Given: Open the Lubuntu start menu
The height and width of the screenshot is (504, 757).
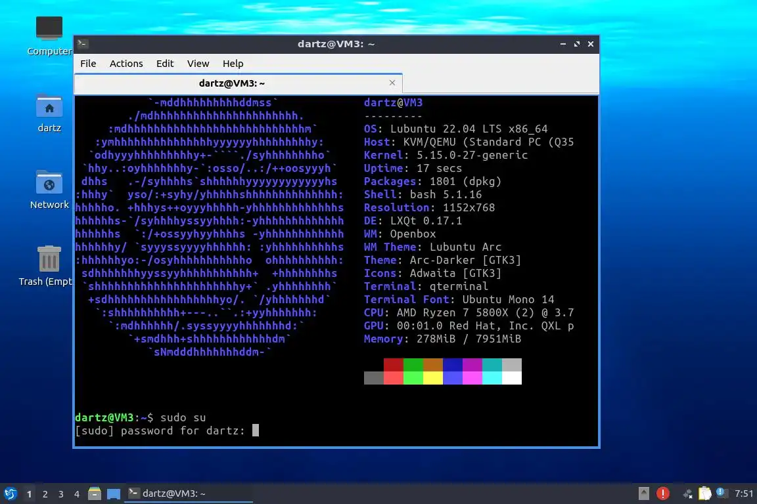Looking at the screenshot, I should [10, 493].
